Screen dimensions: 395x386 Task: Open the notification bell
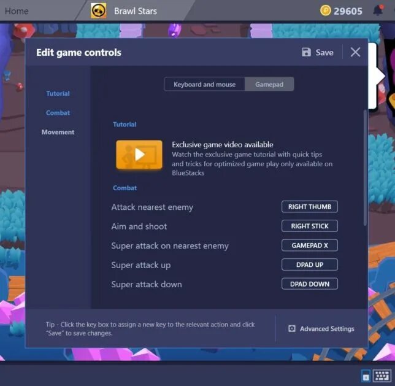click(378, 10)
